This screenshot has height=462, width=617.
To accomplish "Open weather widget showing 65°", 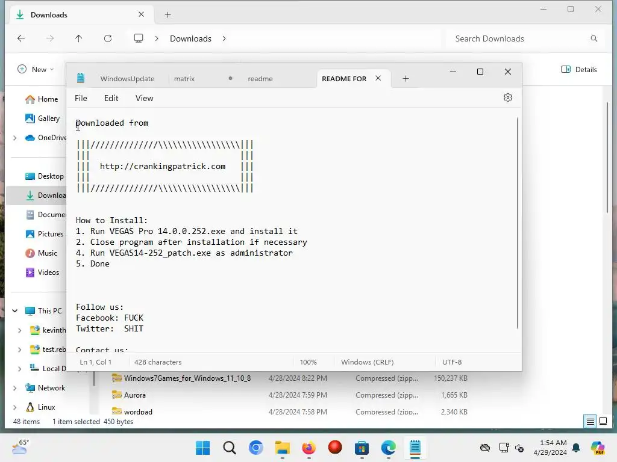I will tap(20, 447).
